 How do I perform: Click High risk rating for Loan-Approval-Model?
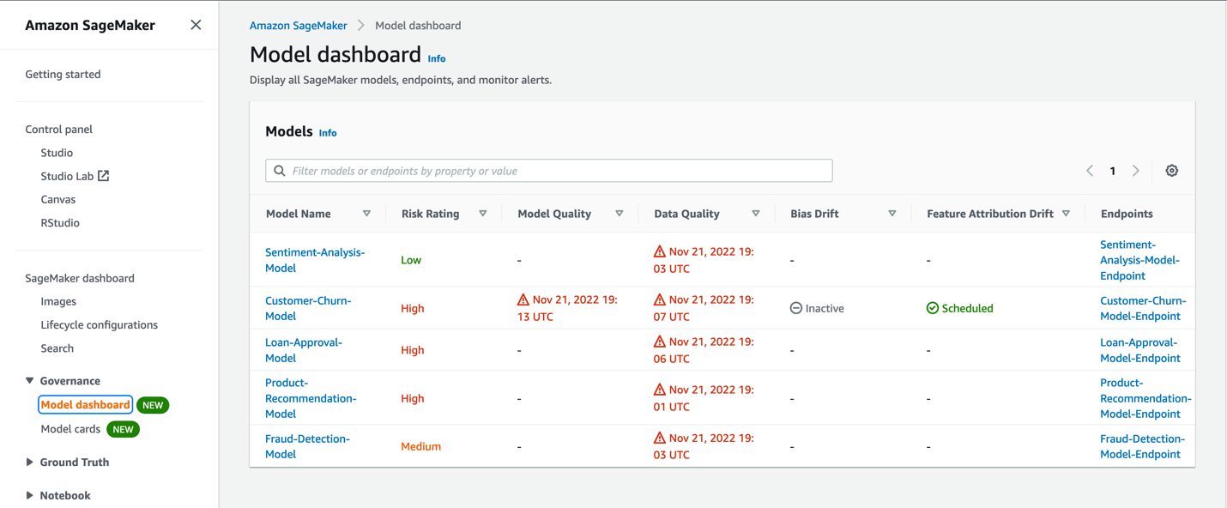click(x=413, y=350)
